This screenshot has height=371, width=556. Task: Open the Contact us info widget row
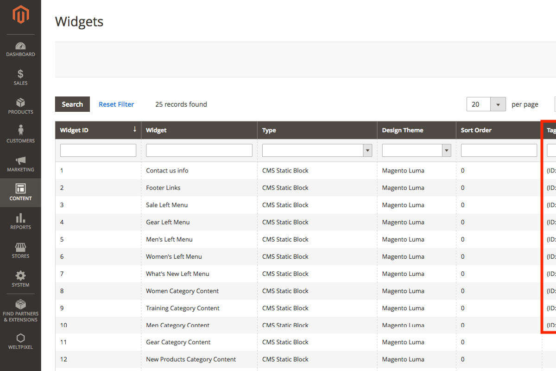coord(167,171)
